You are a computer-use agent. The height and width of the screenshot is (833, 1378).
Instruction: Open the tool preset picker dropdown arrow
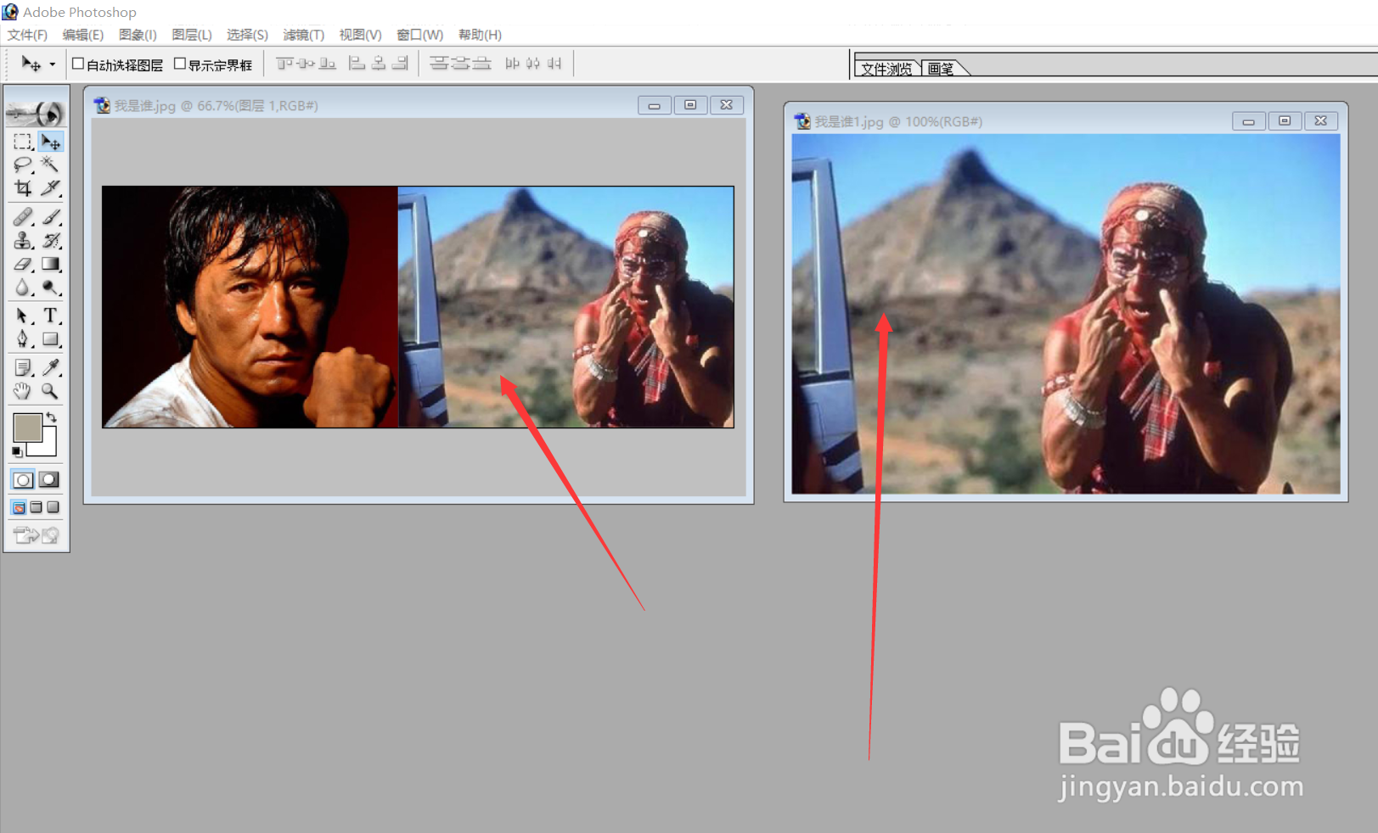(x=52, y=64)
